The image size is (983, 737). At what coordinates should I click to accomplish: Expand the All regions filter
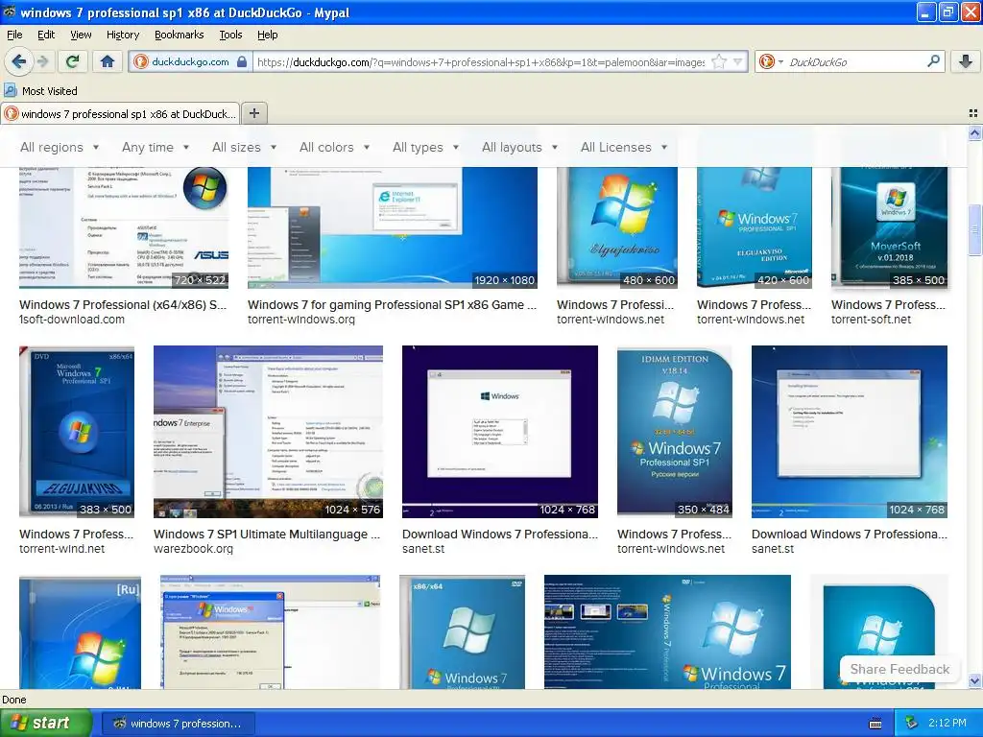click(60, 147)
